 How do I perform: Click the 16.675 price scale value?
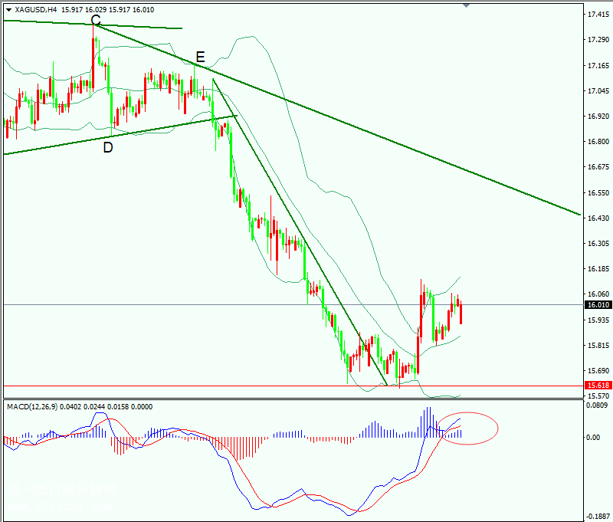click(x=598, y=167)
